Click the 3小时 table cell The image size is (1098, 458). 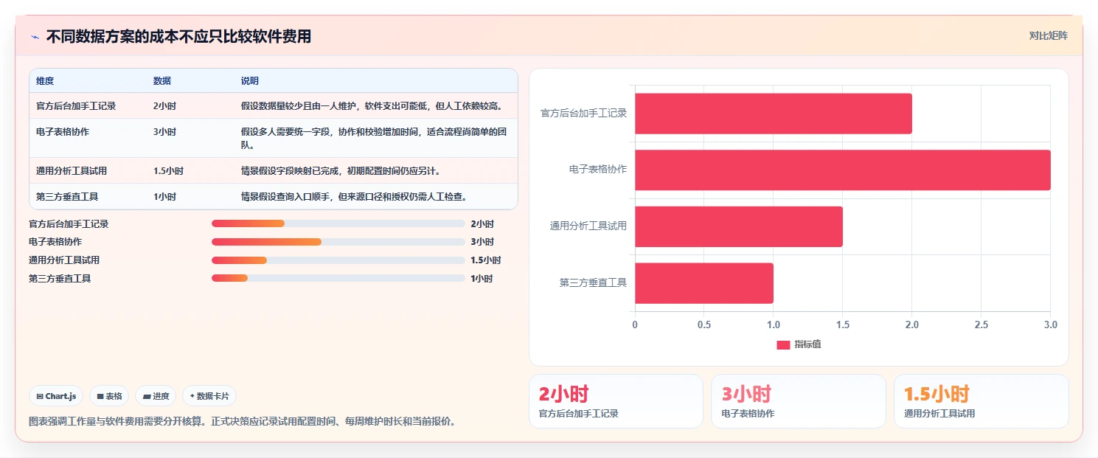tap(164, 132)
